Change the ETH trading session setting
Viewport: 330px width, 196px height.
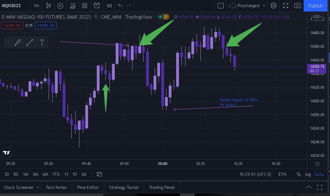(x=282, y=174)
